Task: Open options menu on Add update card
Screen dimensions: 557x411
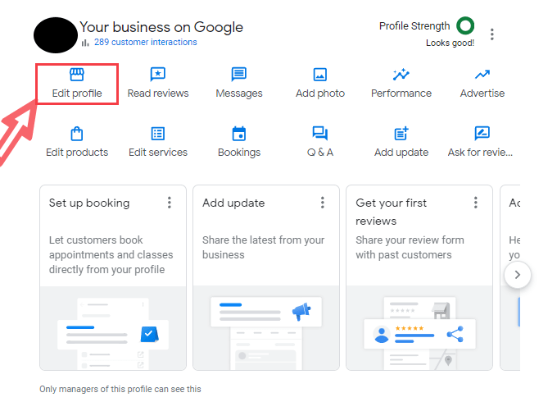Action: coord(323,203)
